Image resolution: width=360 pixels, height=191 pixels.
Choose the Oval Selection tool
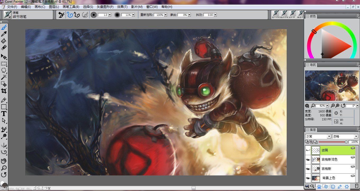pyautogui.click(x=4, y=70)
